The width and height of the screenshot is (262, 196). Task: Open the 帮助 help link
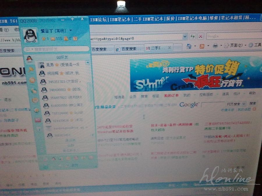pos(252,93)
